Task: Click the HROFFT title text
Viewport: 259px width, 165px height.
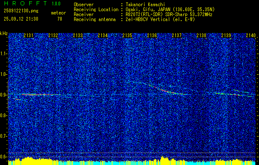Action: pyautogui.click(x=26, y=3)
